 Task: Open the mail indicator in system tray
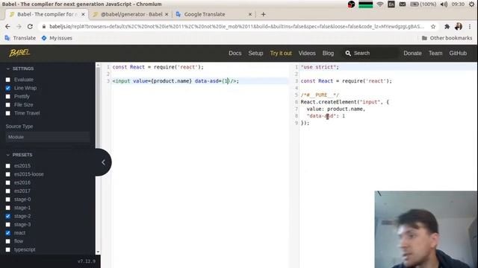(403, 4)
